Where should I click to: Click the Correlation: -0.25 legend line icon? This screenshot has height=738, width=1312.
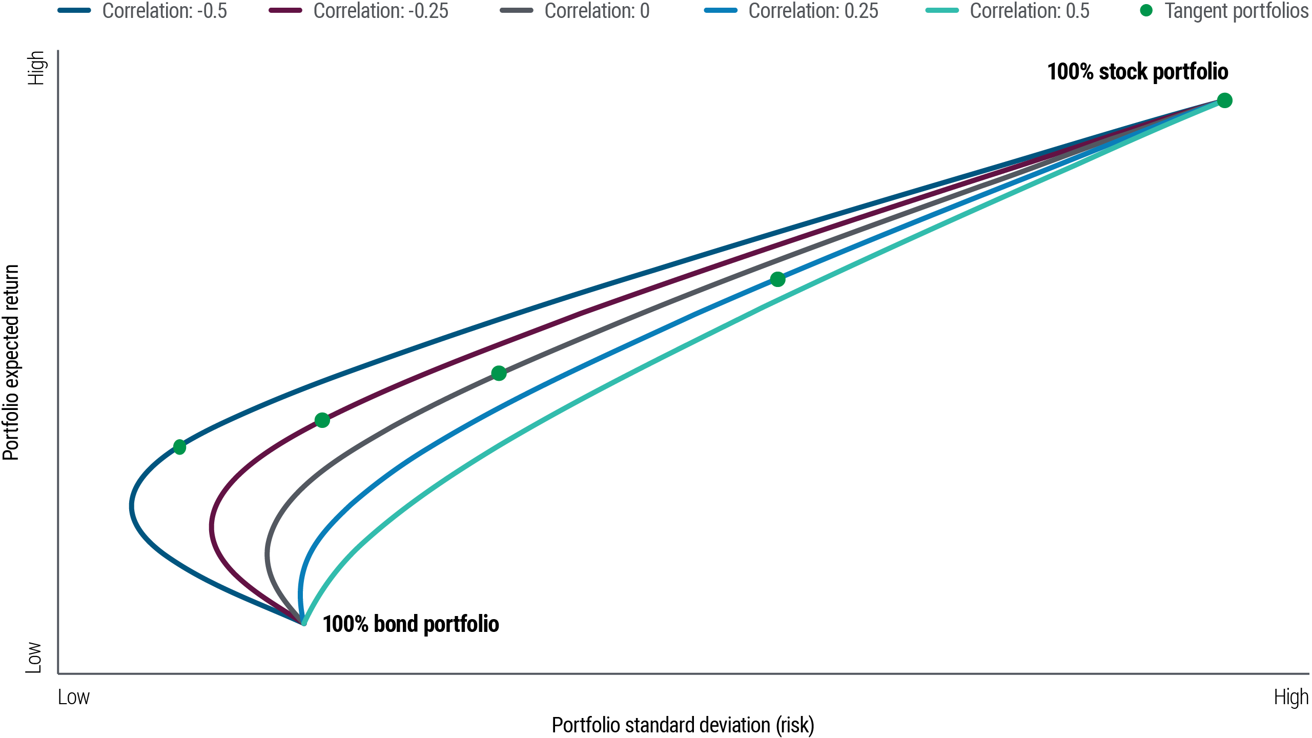pyautogui.click(x=285, y=11)
